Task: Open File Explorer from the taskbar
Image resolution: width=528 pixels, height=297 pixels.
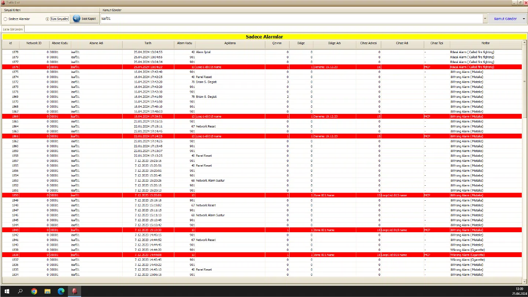Action: tap(47, 292)
